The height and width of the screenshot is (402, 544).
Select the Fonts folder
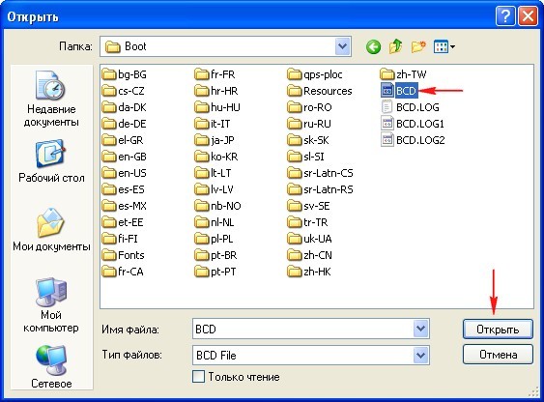click(x=123, y=255)
